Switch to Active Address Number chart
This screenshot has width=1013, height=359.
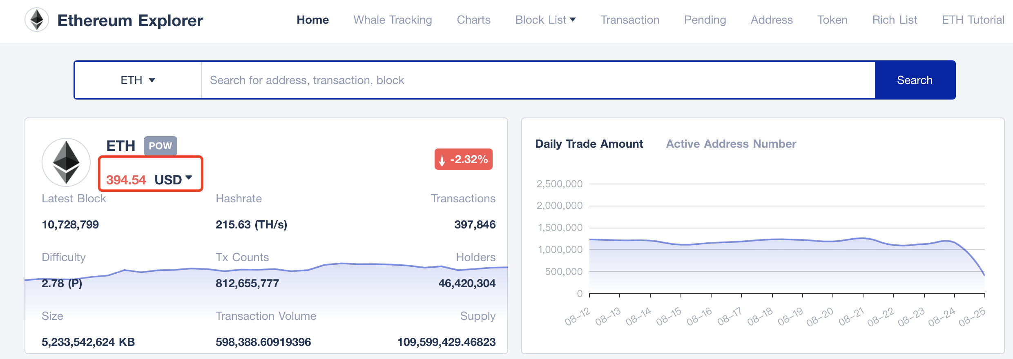point(731,144)
